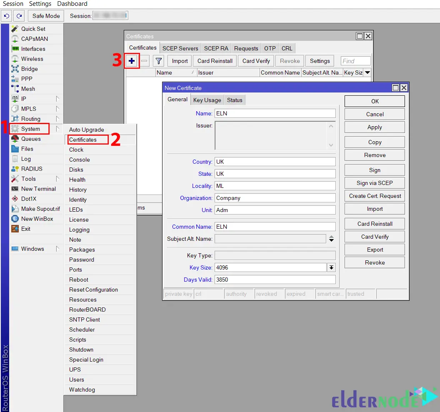This screenshot has height=412, width=440.
Task: Open the Wireless sidebar entry
Action: 32,59
